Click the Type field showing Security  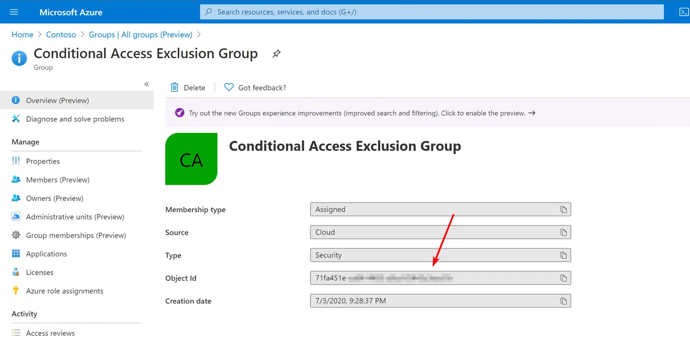[x=440, y=255]
